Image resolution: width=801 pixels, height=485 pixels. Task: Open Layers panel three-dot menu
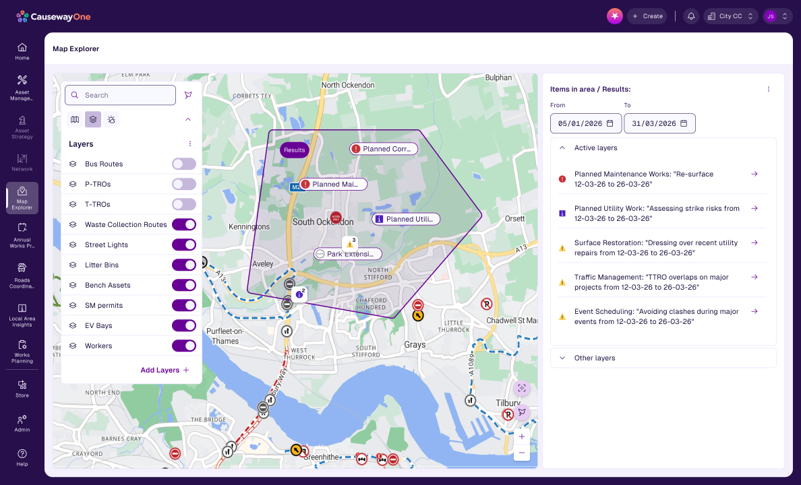coord(190,144)
